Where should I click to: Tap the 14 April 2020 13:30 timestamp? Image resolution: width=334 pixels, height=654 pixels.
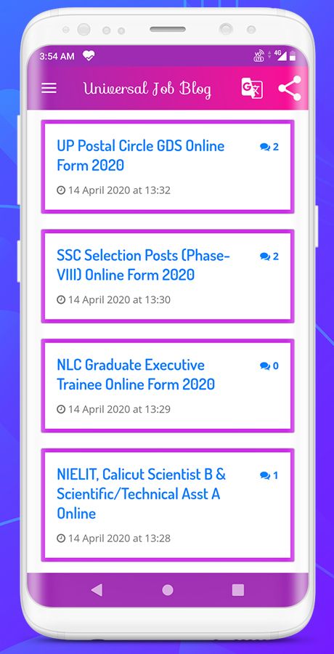pos(113,300)
